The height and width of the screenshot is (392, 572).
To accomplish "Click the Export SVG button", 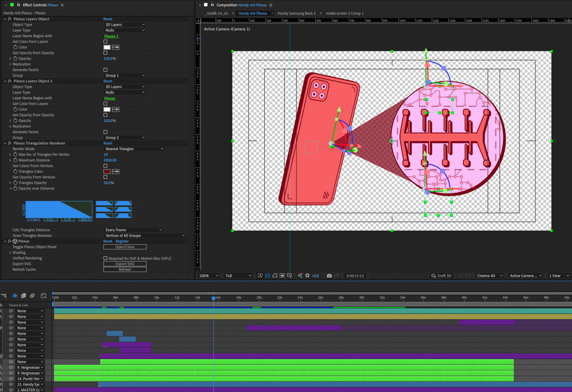I will (125, 264).
